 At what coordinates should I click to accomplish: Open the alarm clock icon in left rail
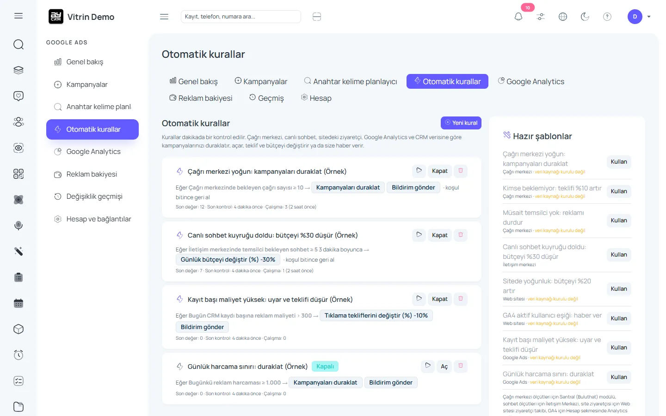click(x=18, y=355)
